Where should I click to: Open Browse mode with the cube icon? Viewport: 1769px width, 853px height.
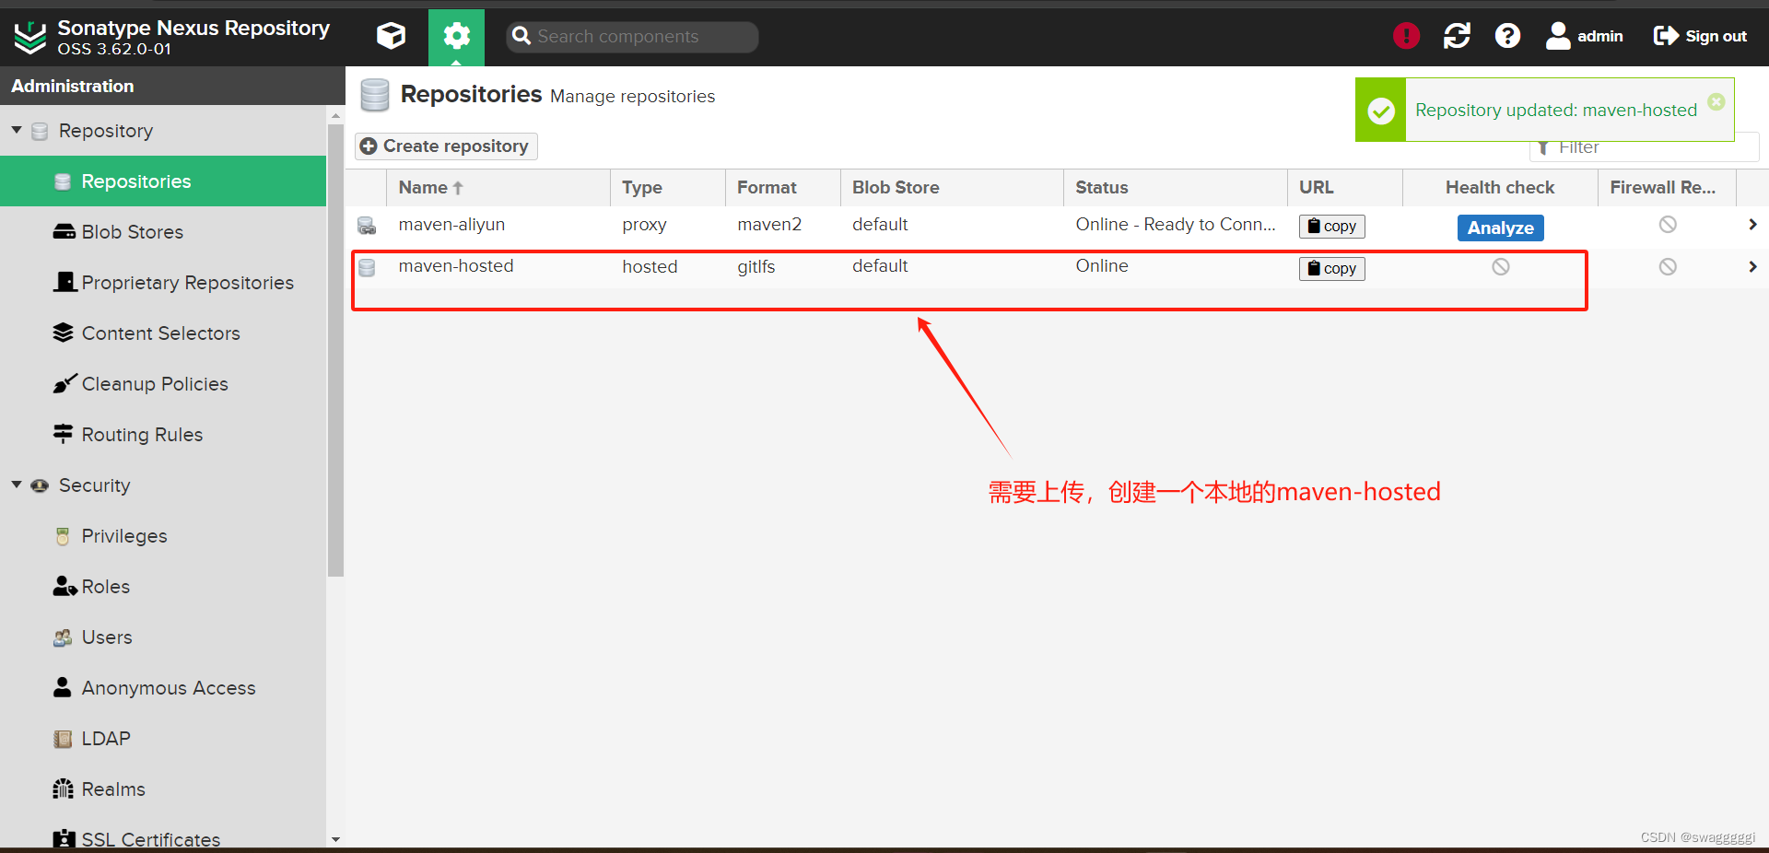tap(391, 36)
